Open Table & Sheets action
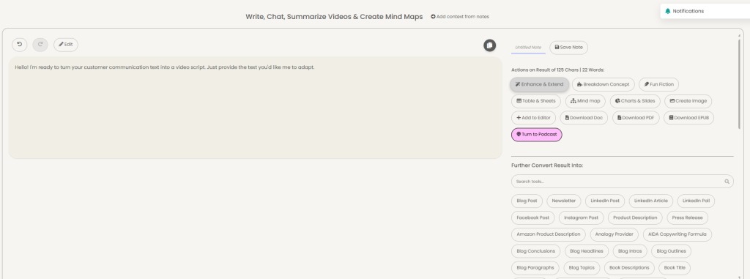The height and width of the screenshot is (279, 750). click(x=536, y=101)
